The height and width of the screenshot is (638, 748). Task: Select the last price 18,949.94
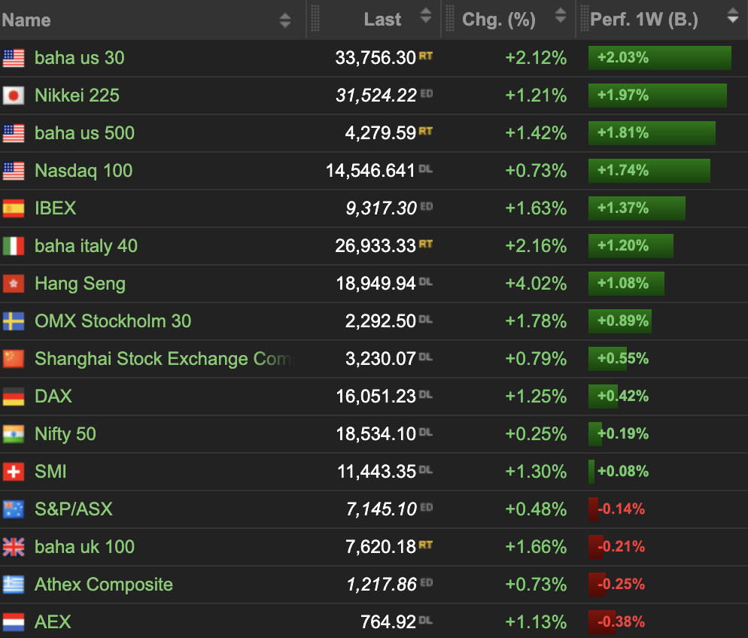[x=376, y=284]
